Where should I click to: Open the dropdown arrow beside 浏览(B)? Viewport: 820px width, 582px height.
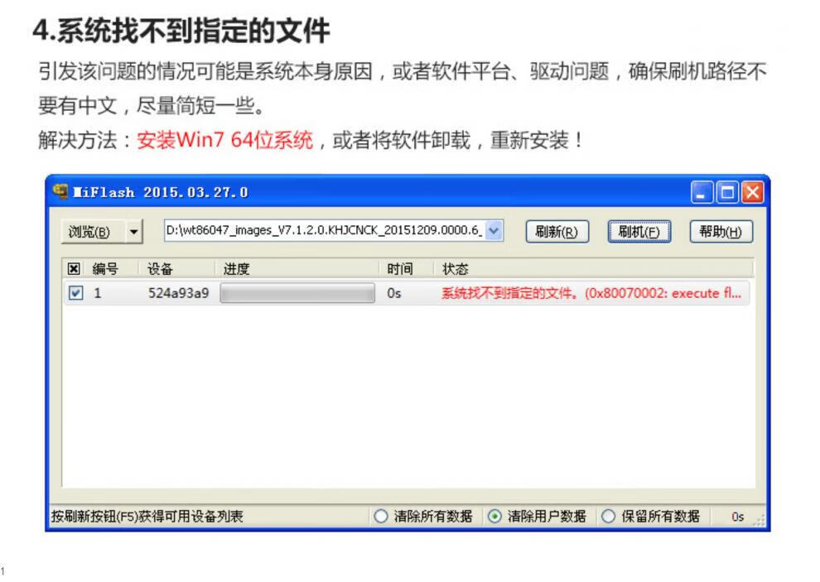[134, 232]
